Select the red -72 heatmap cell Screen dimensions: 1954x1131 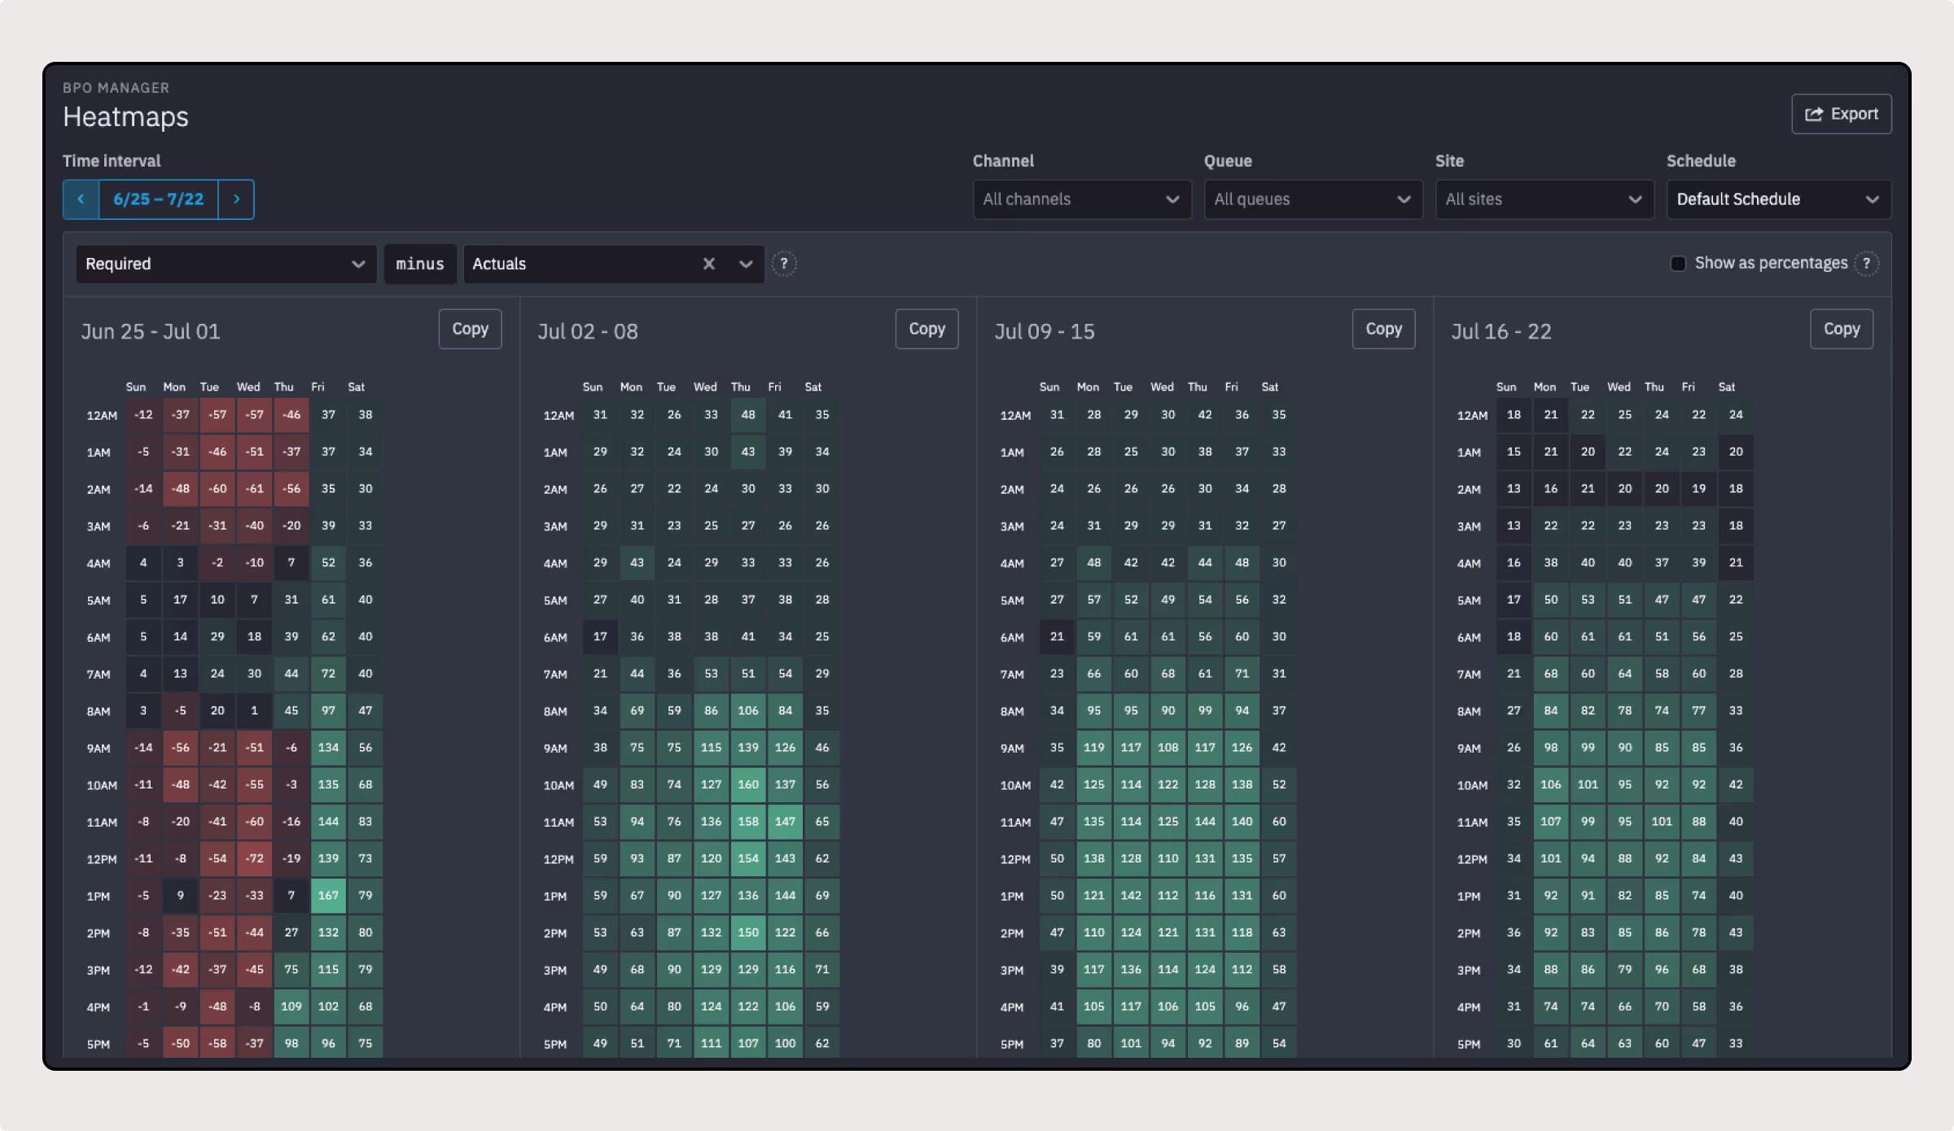(255, 858)
